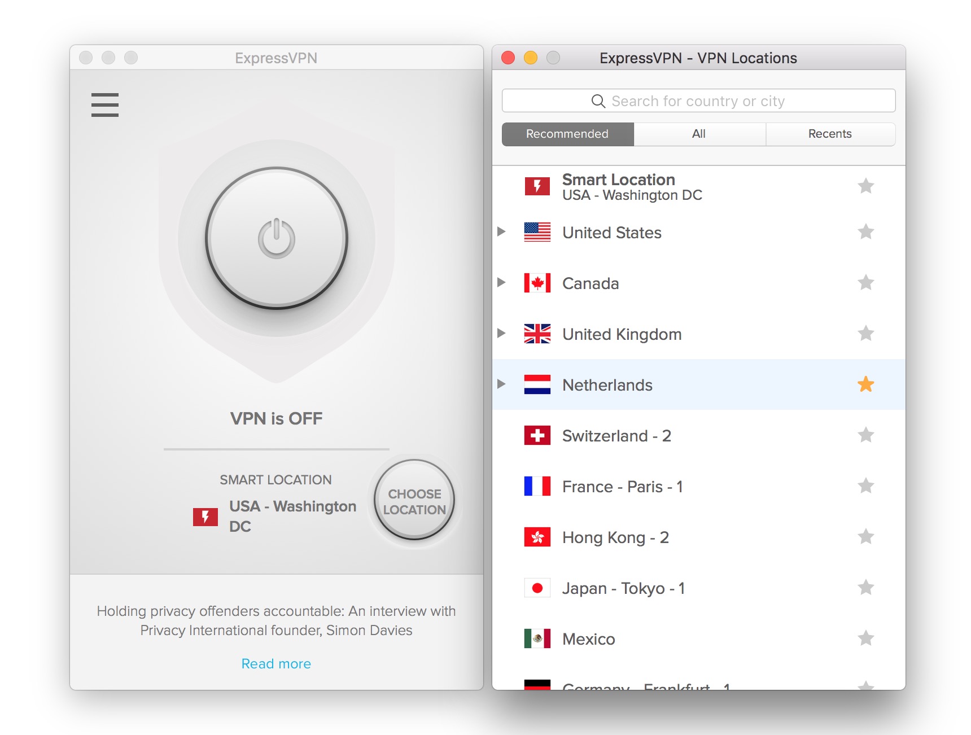Expand the Netherlands location list

click(502, 384)
